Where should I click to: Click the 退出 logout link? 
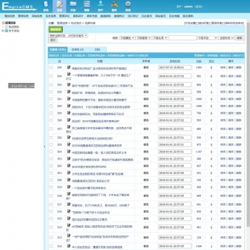coord(198,6)
